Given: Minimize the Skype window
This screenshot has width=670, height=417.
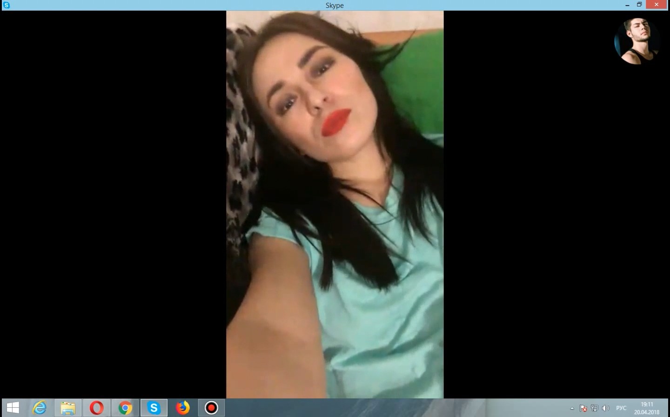Looking at the screenshot, I should pyautogui.click(x=627, y=5).
